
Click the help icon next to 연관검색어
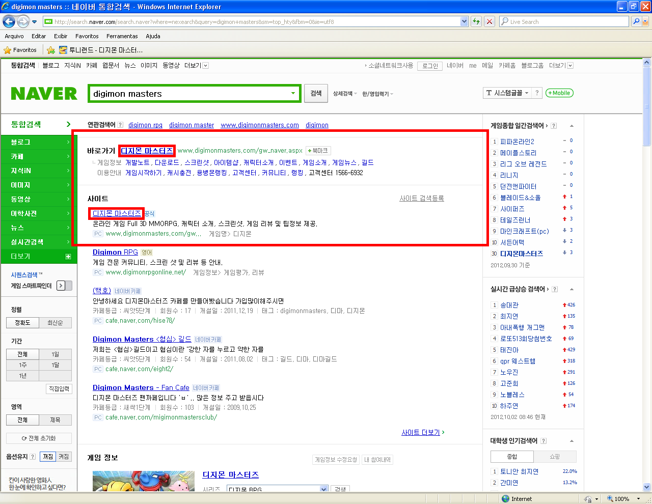click(x=120, y=125)
